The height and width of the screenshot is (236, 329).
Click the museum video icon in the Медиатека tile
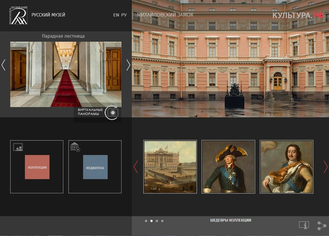click(x=75, y=147)
